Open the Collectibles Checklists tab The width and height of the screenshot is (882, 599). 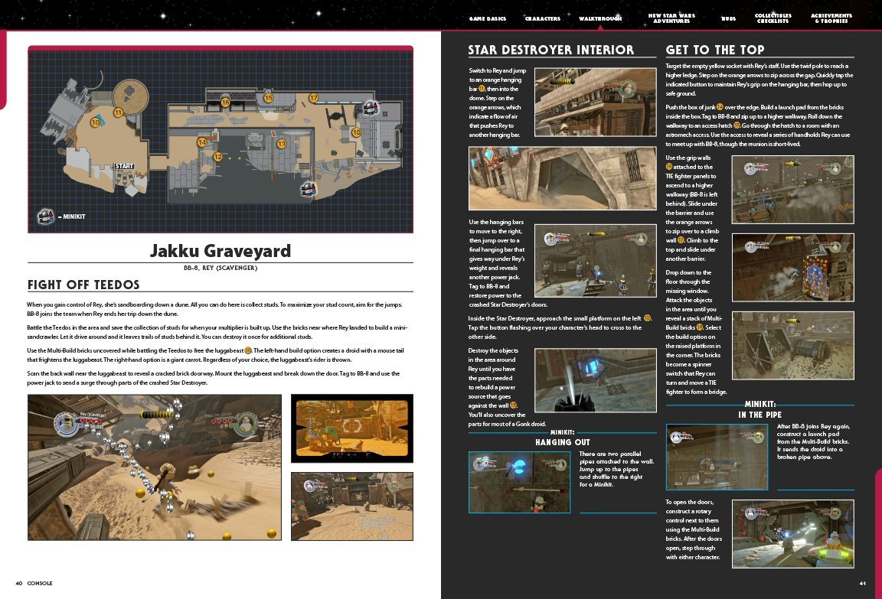pos(773,18)
